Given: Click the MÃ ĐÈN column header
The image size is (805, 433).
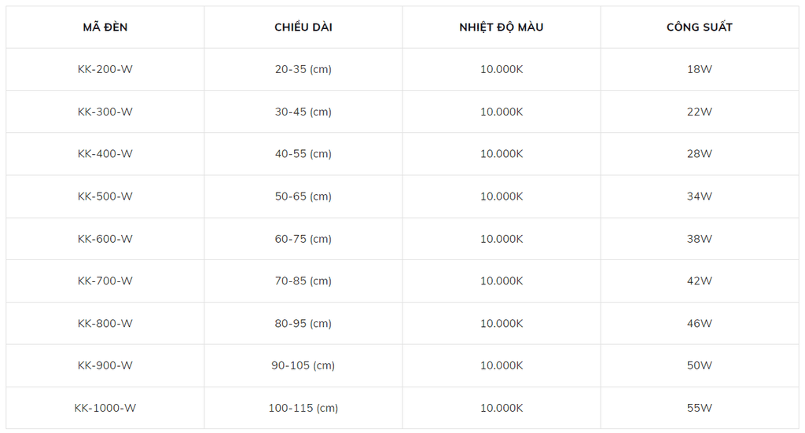Looking at the screenshot, I should (105, 28).
